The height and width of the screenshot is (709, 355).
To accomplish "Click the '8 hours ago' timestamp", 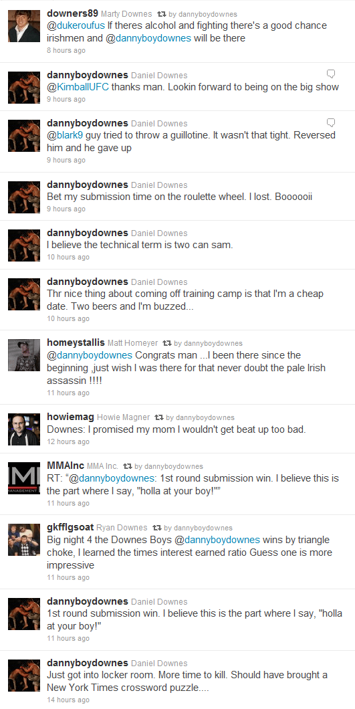I will (66, 50).
